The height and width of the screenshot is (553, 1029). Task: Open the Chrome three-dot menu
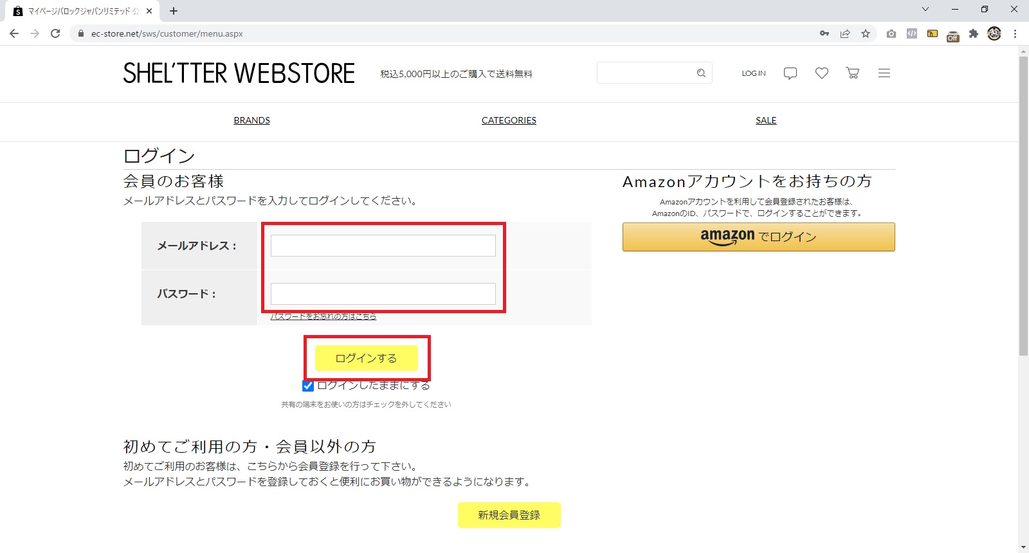tap(1015, 33)
